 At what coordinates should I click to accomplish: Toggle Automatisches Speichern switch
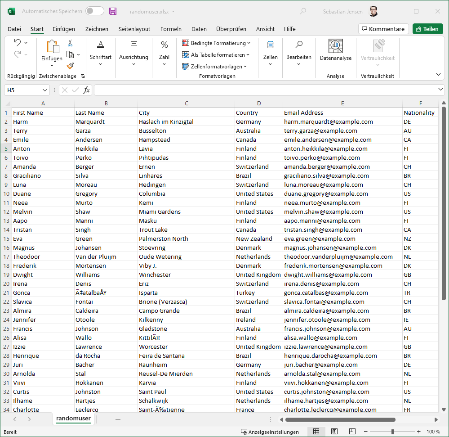(x=94, y=11)
